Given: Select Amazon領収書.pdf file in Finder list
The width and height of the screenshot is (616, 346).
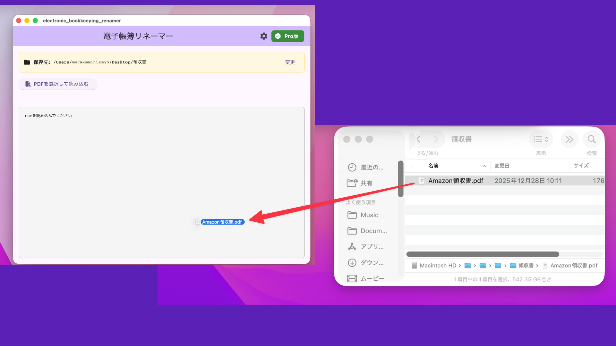Looking at the screenshot, I should coord(456,181).
